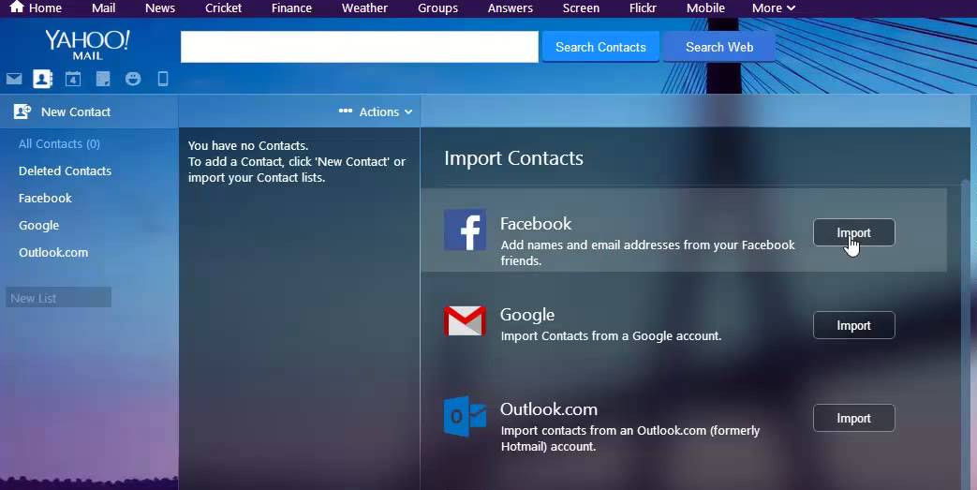
Task: Click the Mobile phone icon
Action: pos(163,79)
